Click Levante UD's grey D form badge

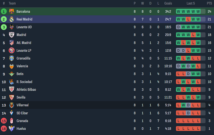(x=178, y=27)
